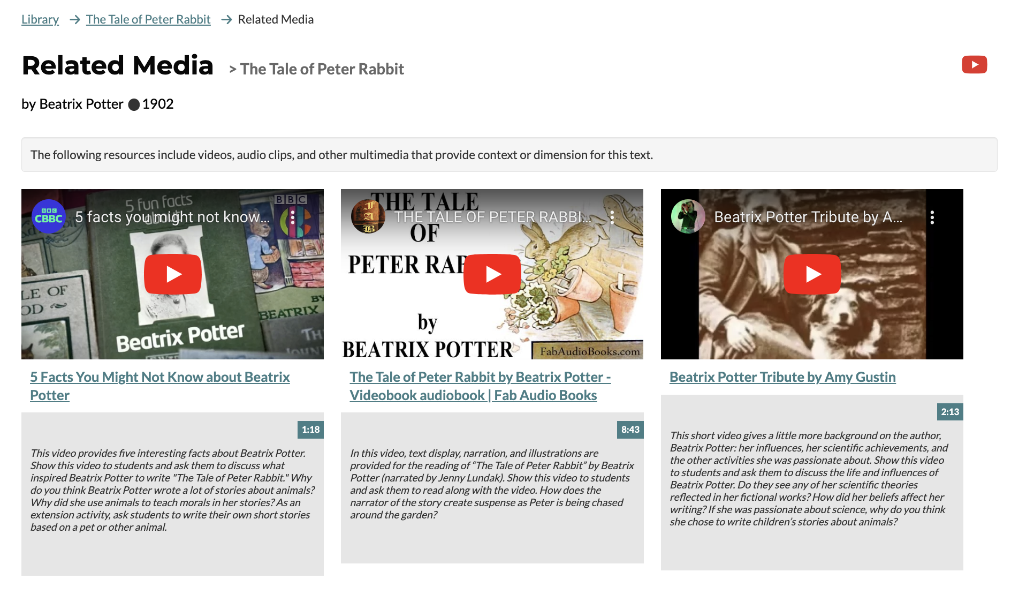Open the Amy Gustin tribute channel avatar
Image resolution: width=1034 pixels, height=602 pixels.
[x=688, y=217]
